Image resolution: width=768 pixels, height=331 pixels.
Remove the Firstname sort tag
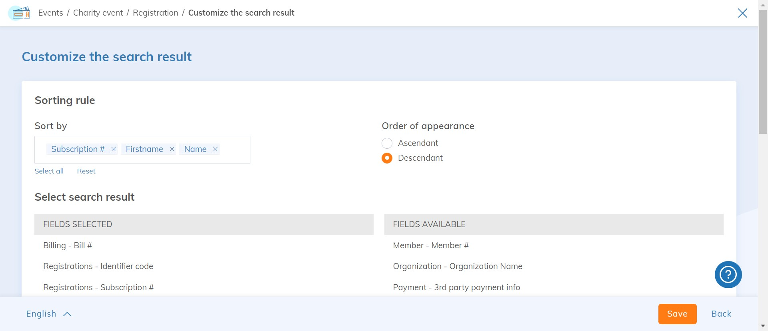coord(172,149)
